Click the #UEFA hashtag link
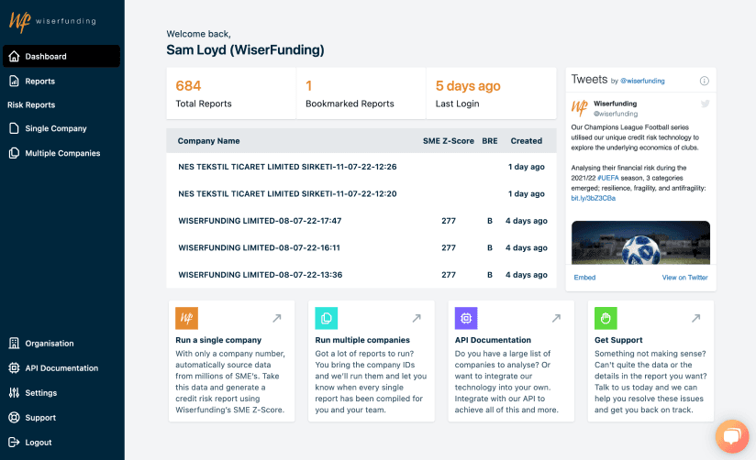756x460 pixels. (608, 178)
